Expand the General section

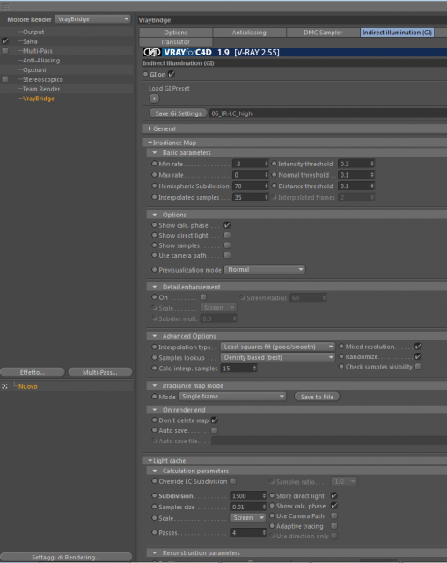tap(150, 128)
